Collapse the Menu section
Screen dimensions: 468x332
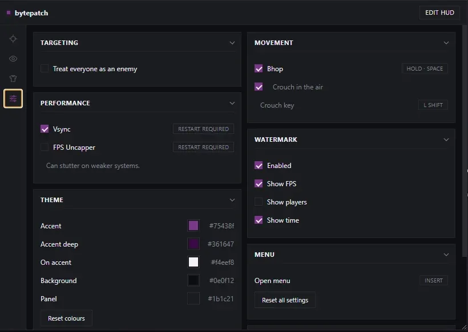click(x=446, y=255)
